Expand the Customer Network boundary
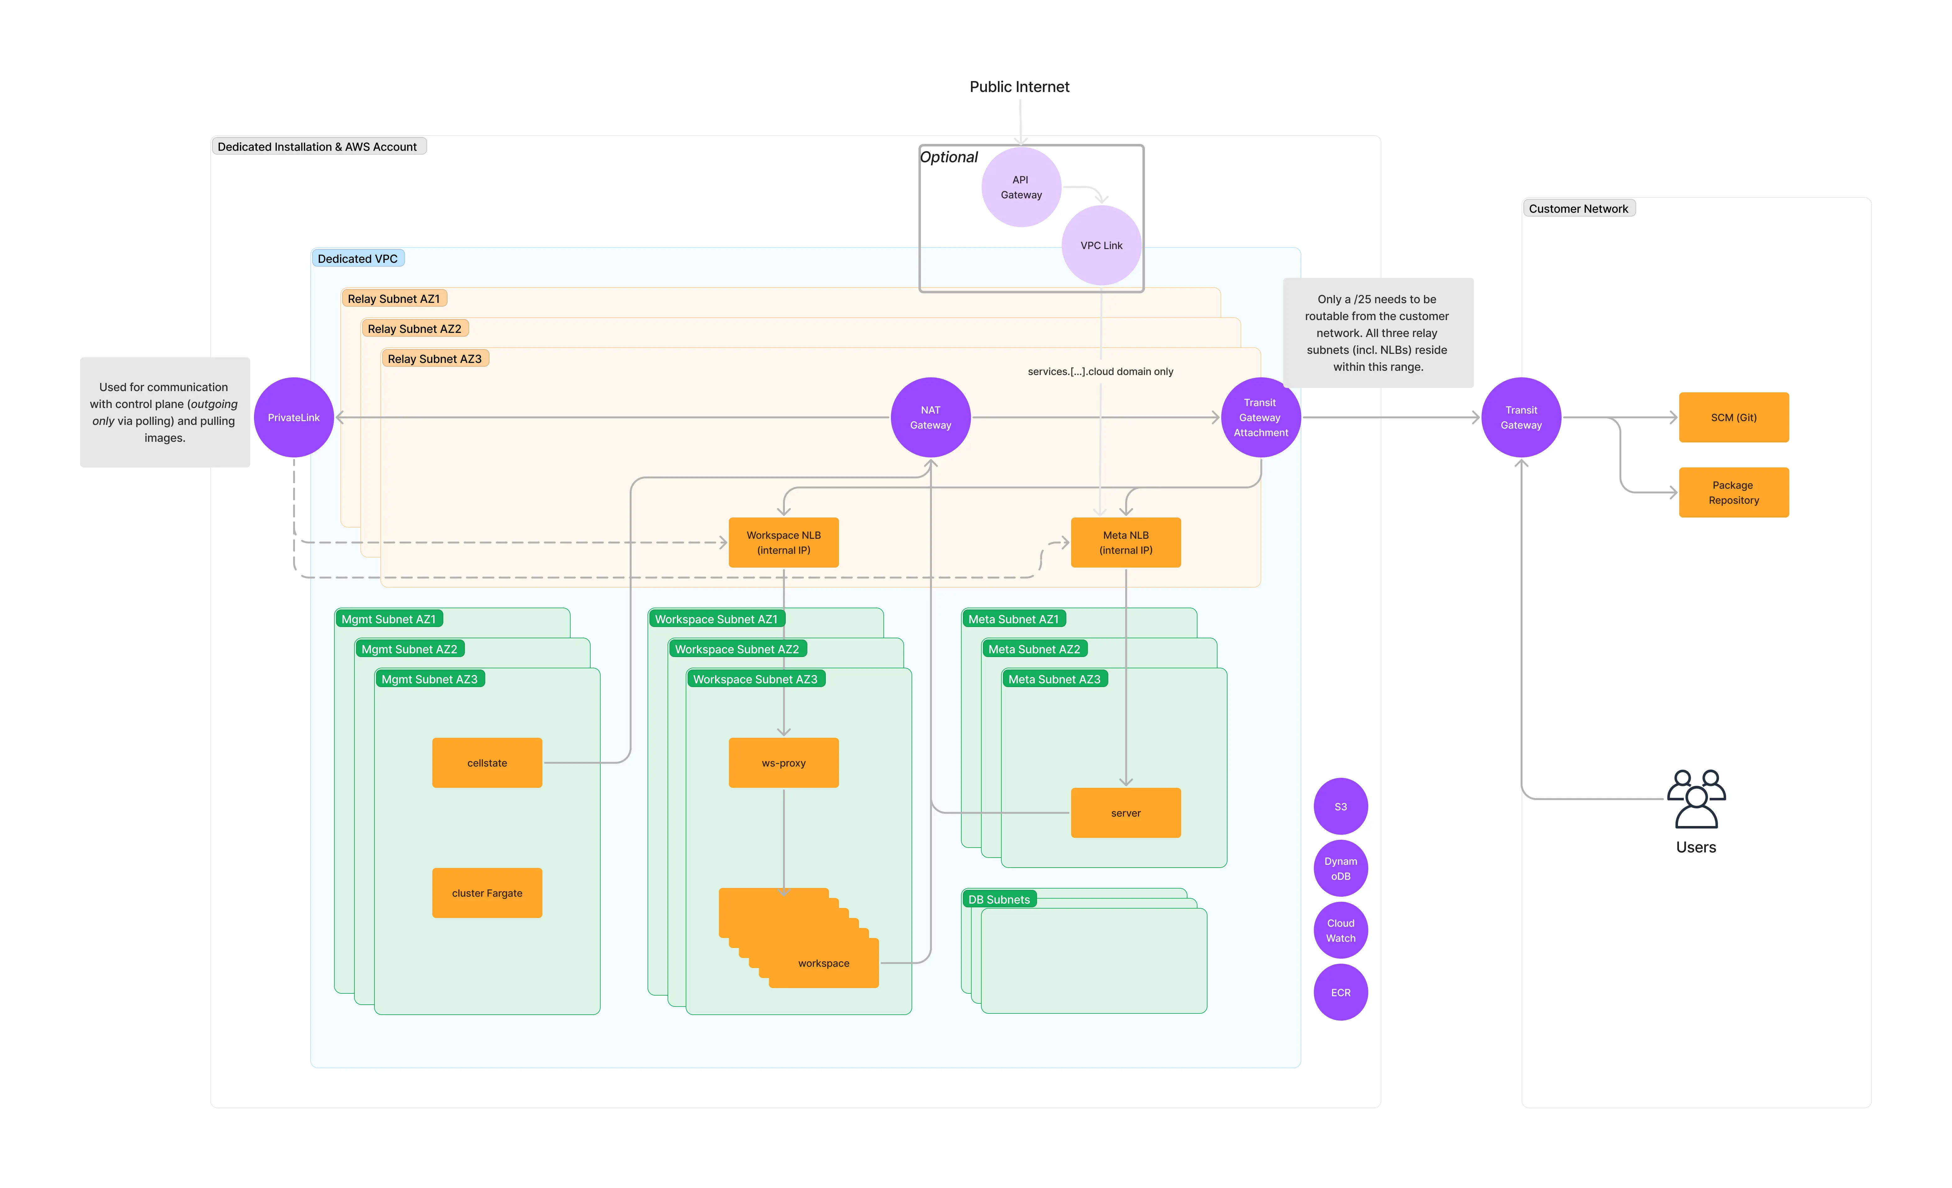The height and width of the screenshot is (1188, 1952). (1577, 209)
